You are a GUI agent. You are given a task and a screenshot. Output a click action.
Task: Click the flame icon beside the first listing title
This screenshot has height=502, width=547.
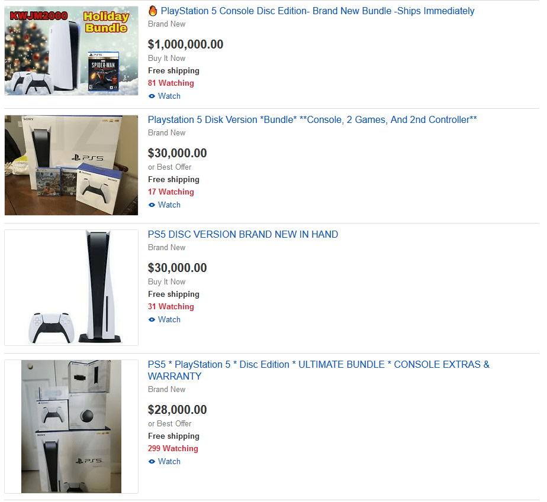tap(153, 11)
